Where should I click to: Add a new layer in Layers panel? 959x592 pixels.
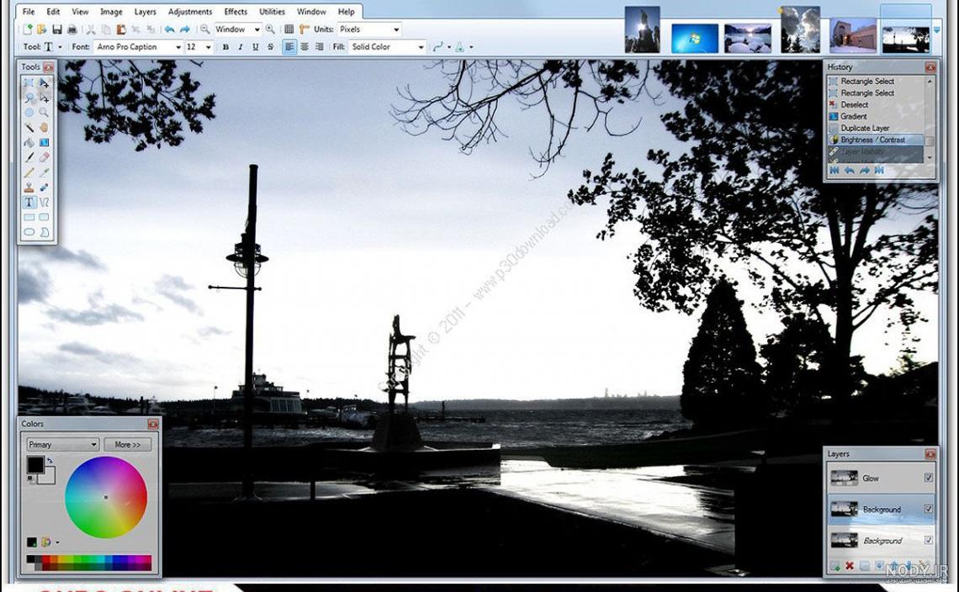[834, 566]
